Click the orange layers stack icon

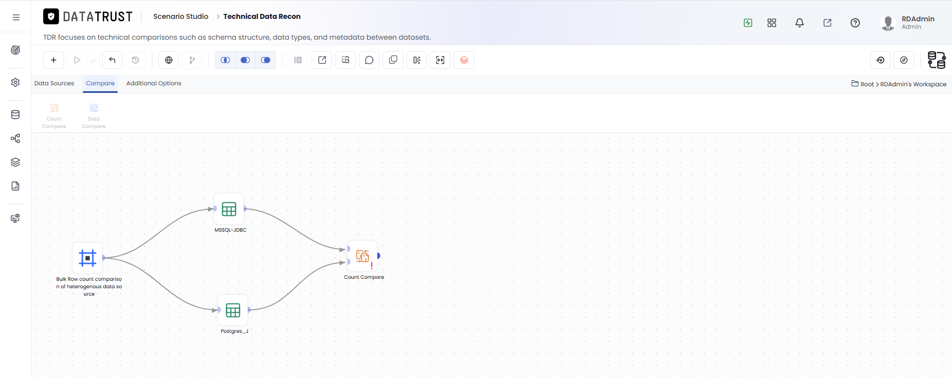point(464,60)
